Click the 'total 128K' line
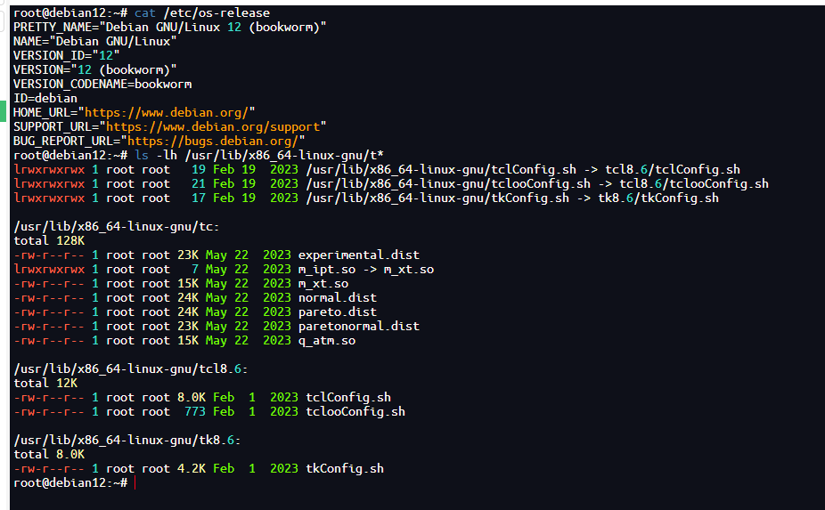Screen dimensions: 825x510 click(49, 241)
